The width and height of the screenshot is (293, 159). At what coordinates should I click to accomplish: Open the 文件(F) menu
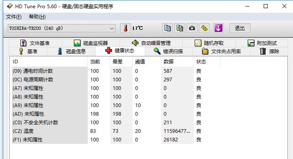coord(13,17)
